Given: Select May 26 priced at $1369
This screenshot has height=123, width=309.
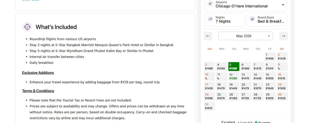Looking at the screenshot, I should click(x=233, y=96).
